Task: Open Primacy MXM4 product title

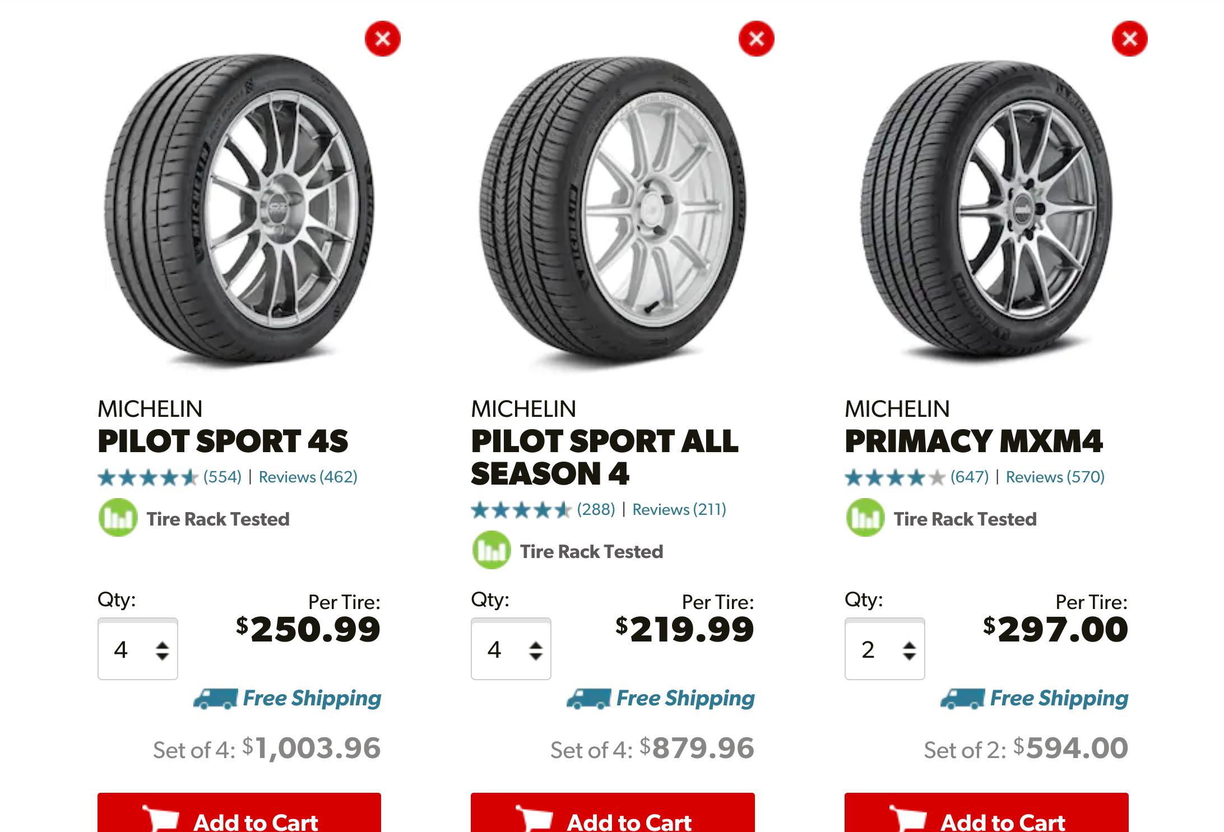Action: tap(974, 441)
